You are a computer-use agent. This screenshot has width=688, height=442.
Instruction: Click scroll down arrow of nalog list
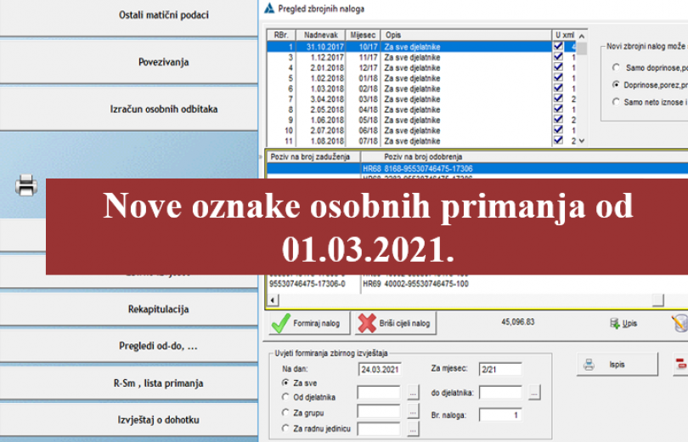[582, 141]
